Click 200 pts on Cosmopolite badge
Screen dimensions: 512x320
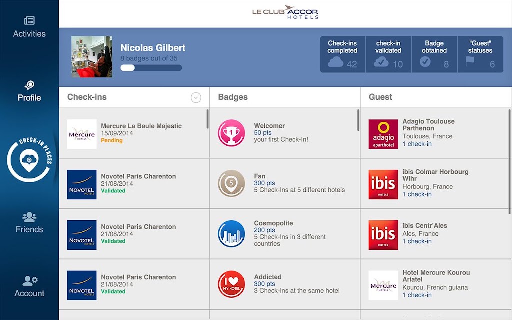264,230
